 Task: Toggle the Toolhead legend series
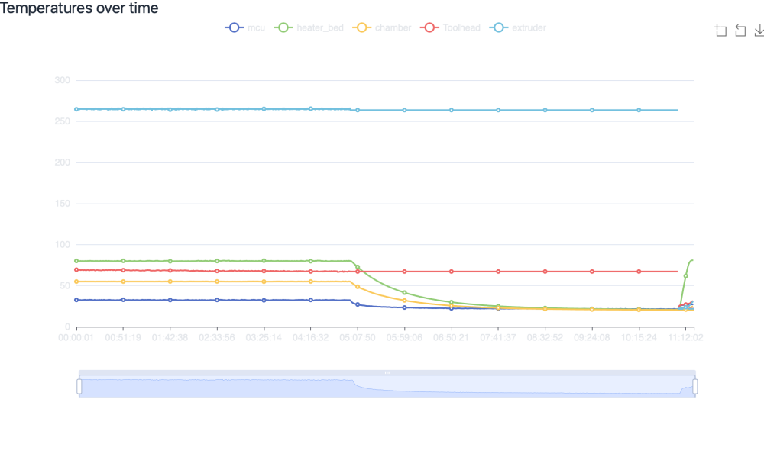pyautogui.click(x=450, y=27)
